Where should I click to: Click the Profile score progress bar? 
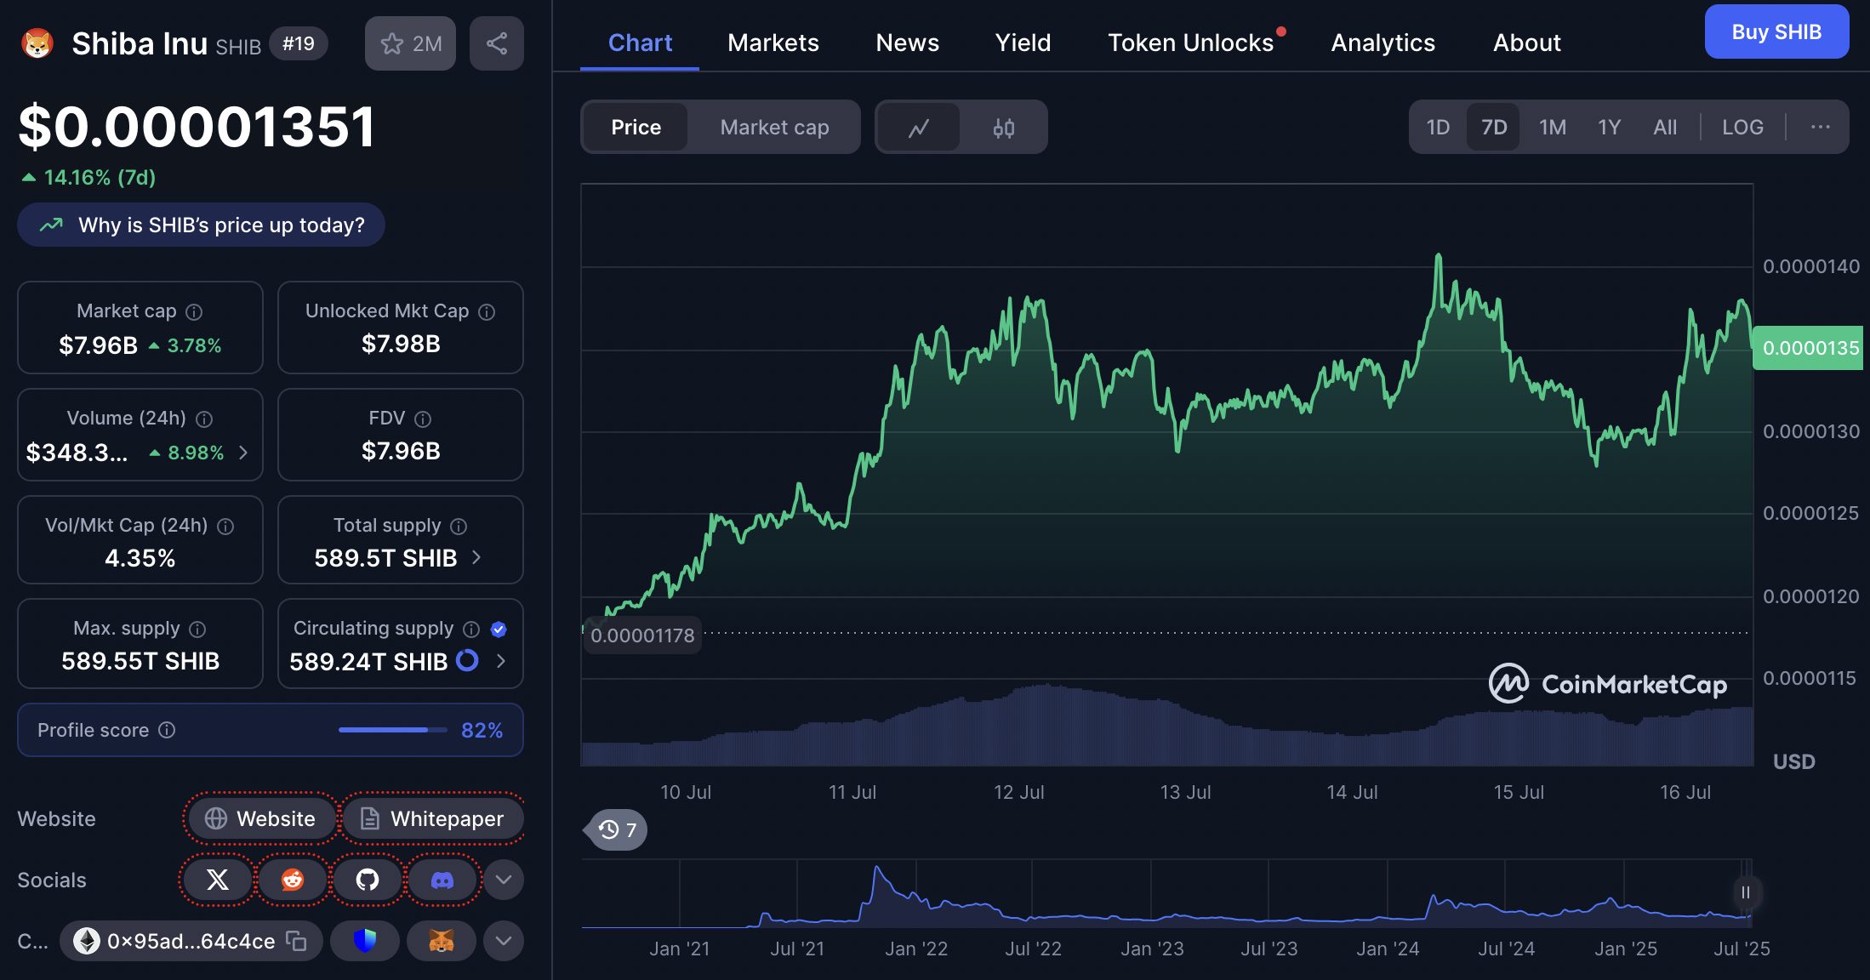coord(392,730)
